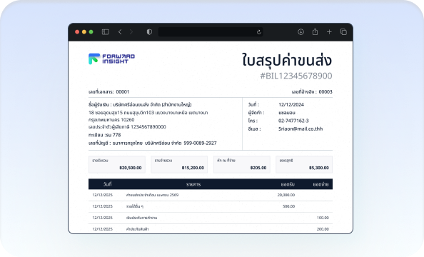Select the vehicle registration line 778
Viewport: 424px width, 257px height.
tap(105, 135)
